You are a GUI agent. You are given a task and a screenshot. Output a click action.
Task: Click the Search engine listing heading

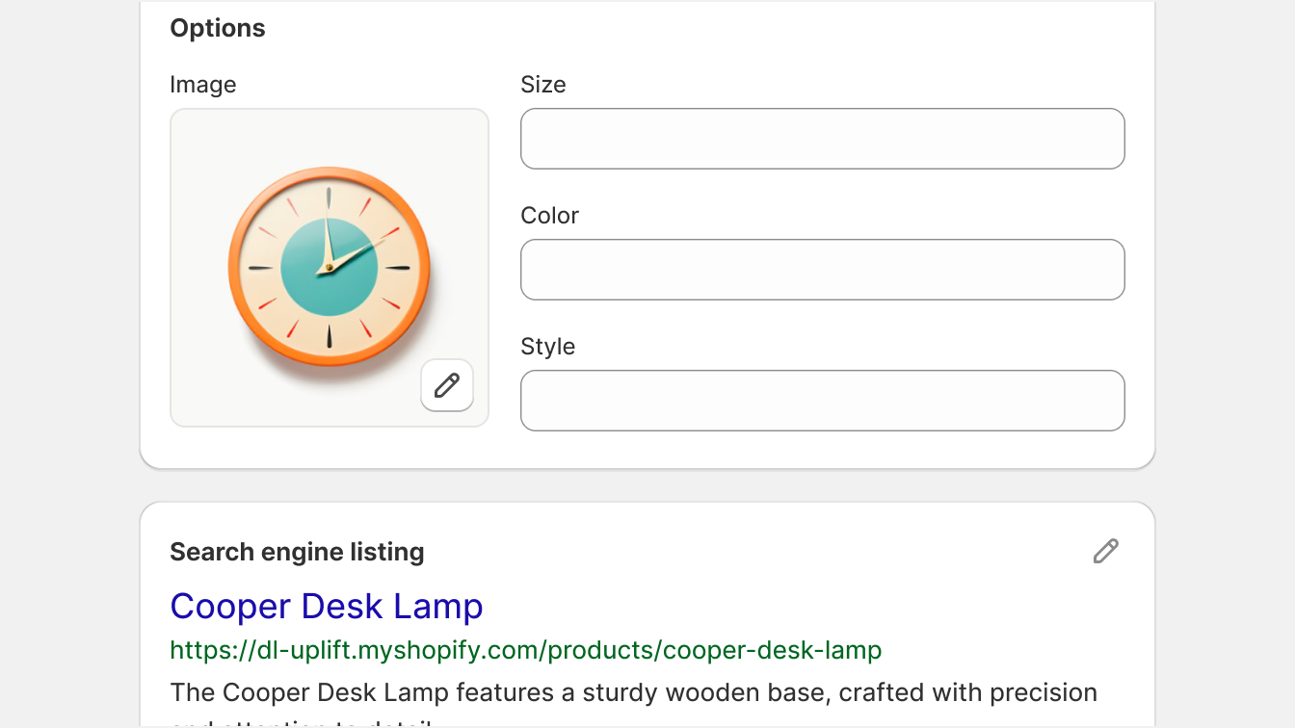298,552
